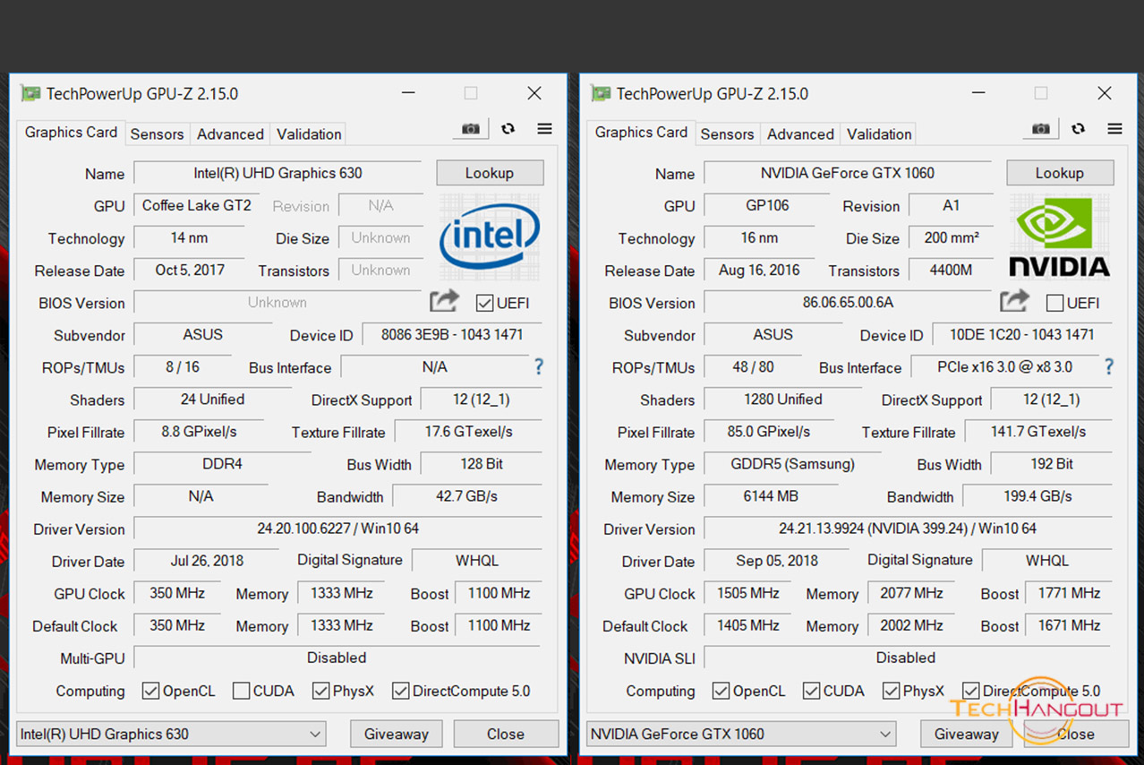Select Graphics Card tab in NVIDIA window
This screenshot has height=765, width=1144.
(641, 132)
